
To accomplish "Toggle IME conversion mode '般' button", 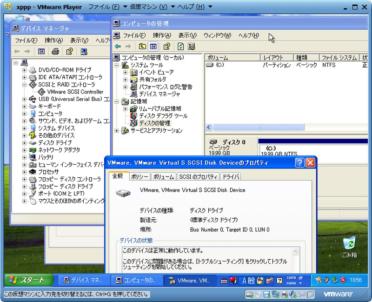I will (251, 281).
